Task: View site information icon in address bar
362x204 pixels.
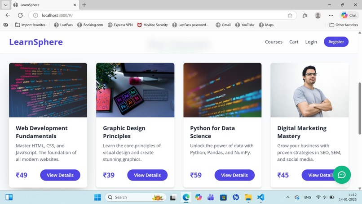Action: click(35, 15)
